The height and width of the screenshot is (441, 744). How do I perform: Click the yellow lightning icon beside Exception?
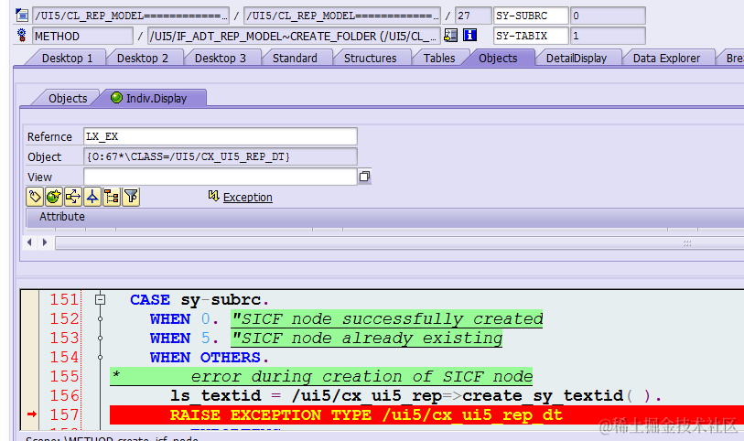coord(213,196)
